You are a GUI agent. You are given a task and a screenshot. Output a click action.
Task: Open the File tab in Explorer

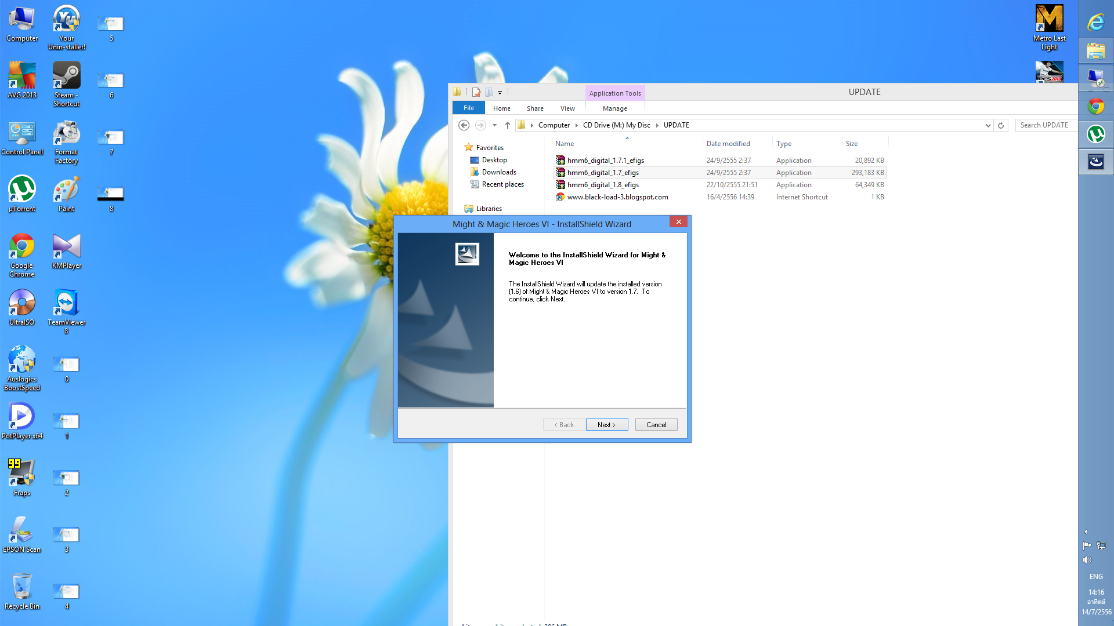point(468,108)
